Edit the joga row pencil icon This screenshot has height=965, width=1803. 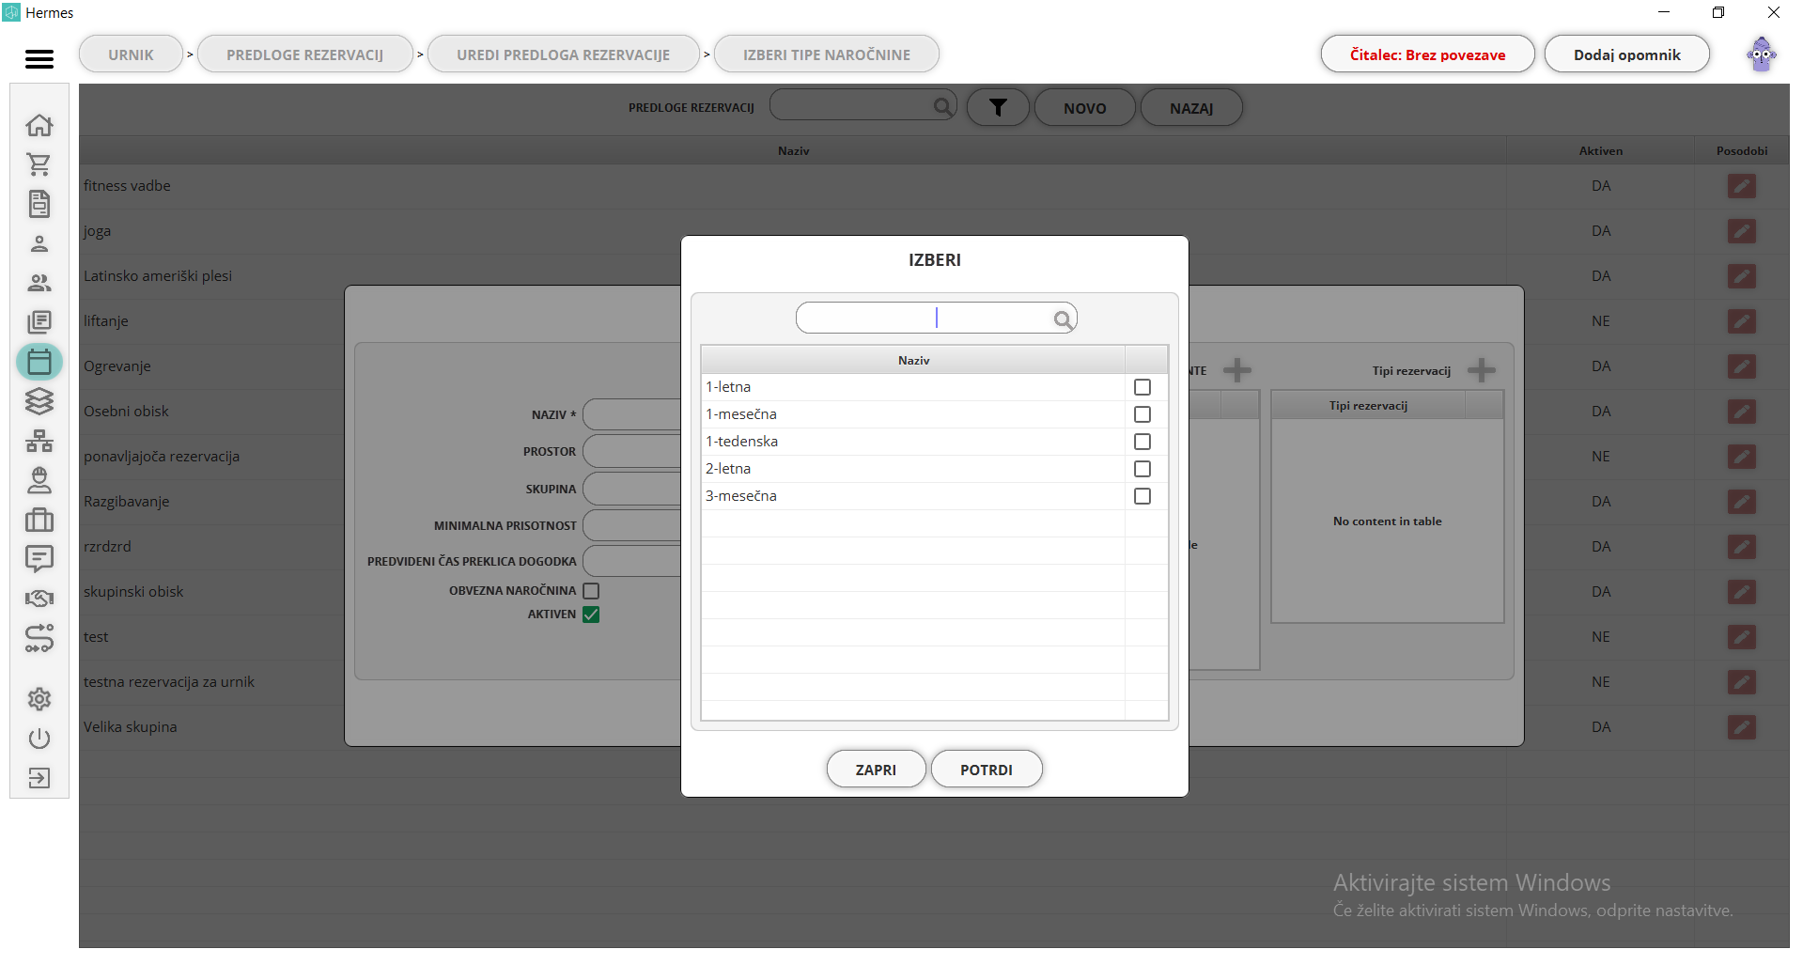[x=1742, y=231]
